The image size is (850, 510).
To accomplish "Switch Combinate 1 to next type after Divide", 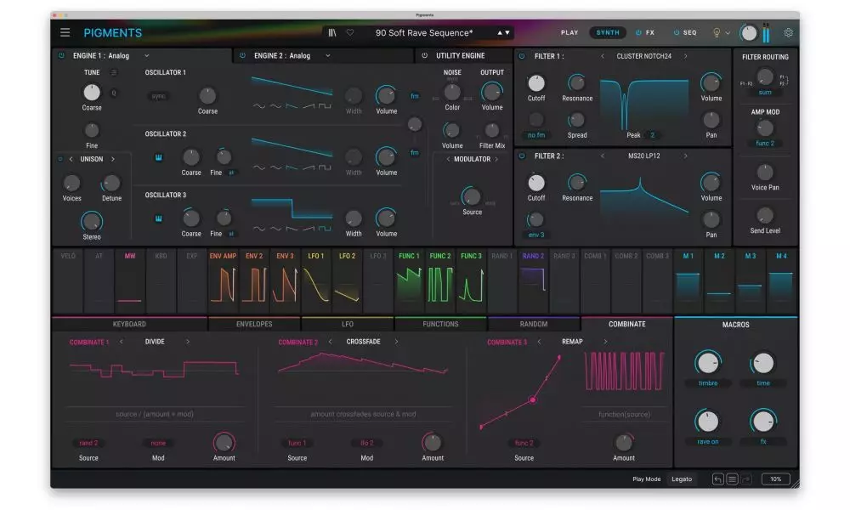I will (x=188, y=342).
